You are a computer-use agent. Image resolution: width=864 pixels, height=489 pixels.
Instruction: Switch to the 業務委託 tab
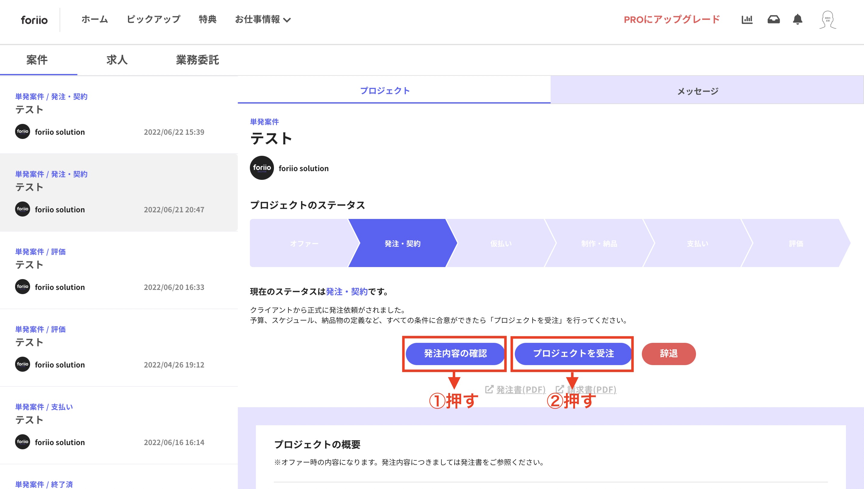point(197,60)
